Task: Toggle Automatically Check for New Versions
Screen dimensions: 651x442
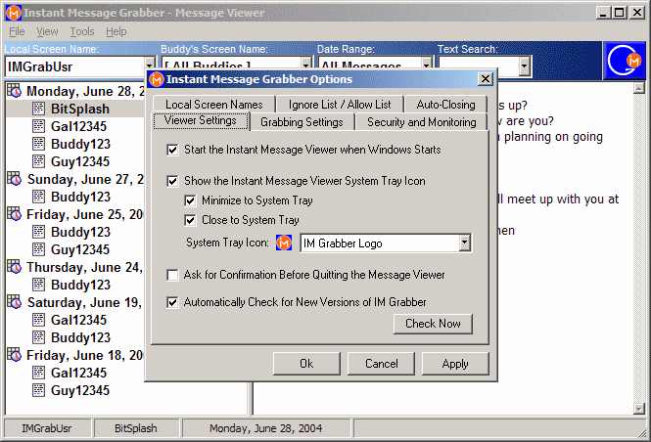Action: tap(172, 302)
